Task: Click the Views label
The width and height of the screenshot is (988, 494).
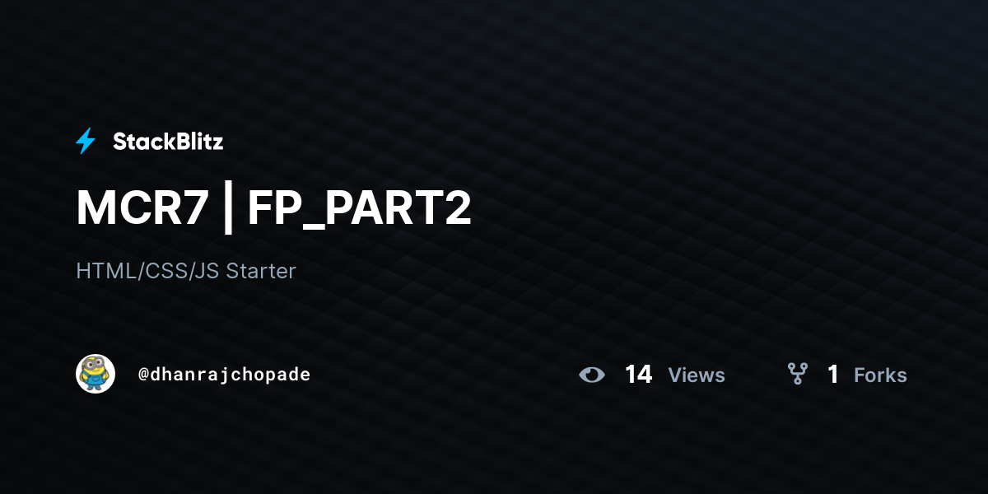Action: pyautogui.click(x=697, y=375)
